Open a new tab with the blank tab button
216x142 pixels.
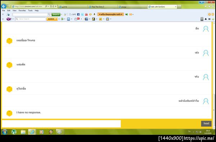[179, 6]
